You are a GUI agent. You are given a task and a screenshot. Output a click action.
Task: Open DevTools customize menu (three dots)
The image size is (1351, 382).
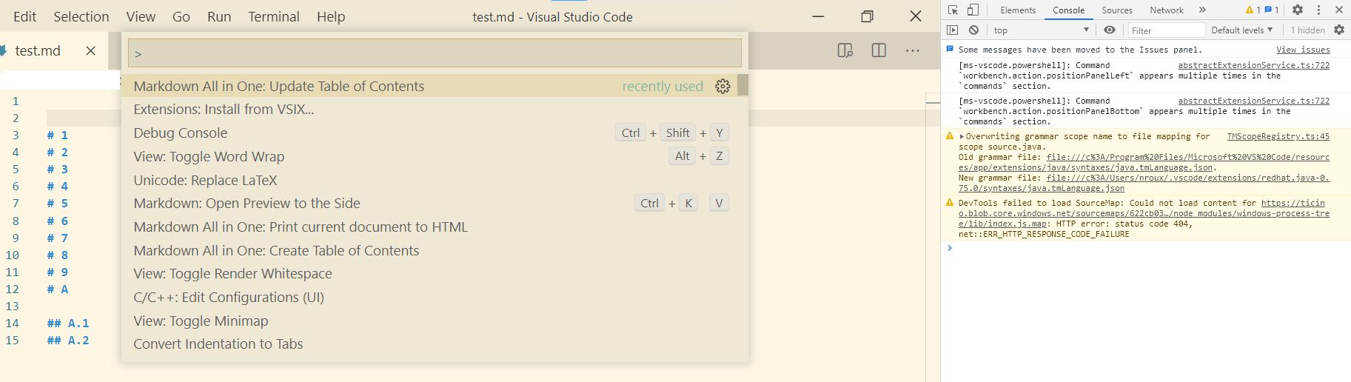(x=1318, y=10)
